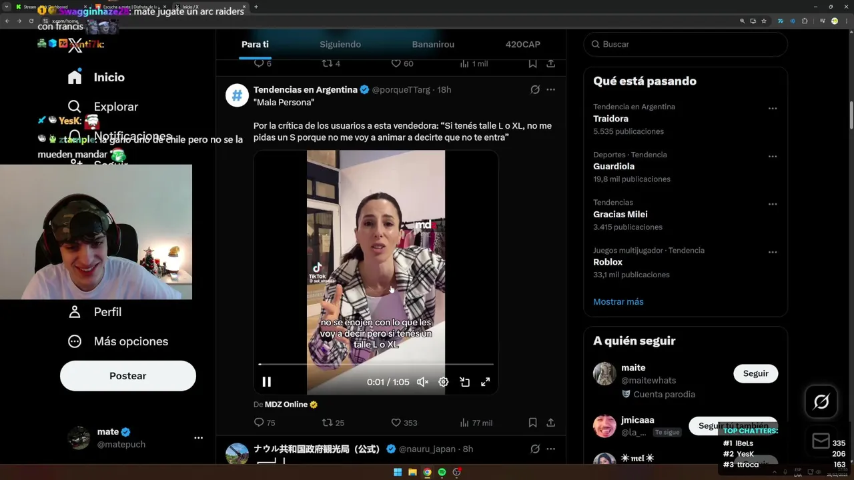This screenshot has width=854, height=480.
Task: Open more options on Tendencias en Argentina post
Action: click(x=550, y=89)
